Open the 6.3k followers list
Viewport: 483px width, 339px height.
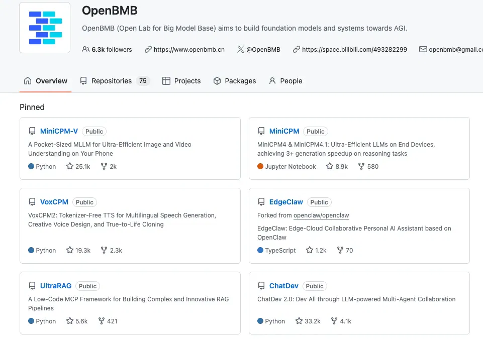click(x=107, y=49)
